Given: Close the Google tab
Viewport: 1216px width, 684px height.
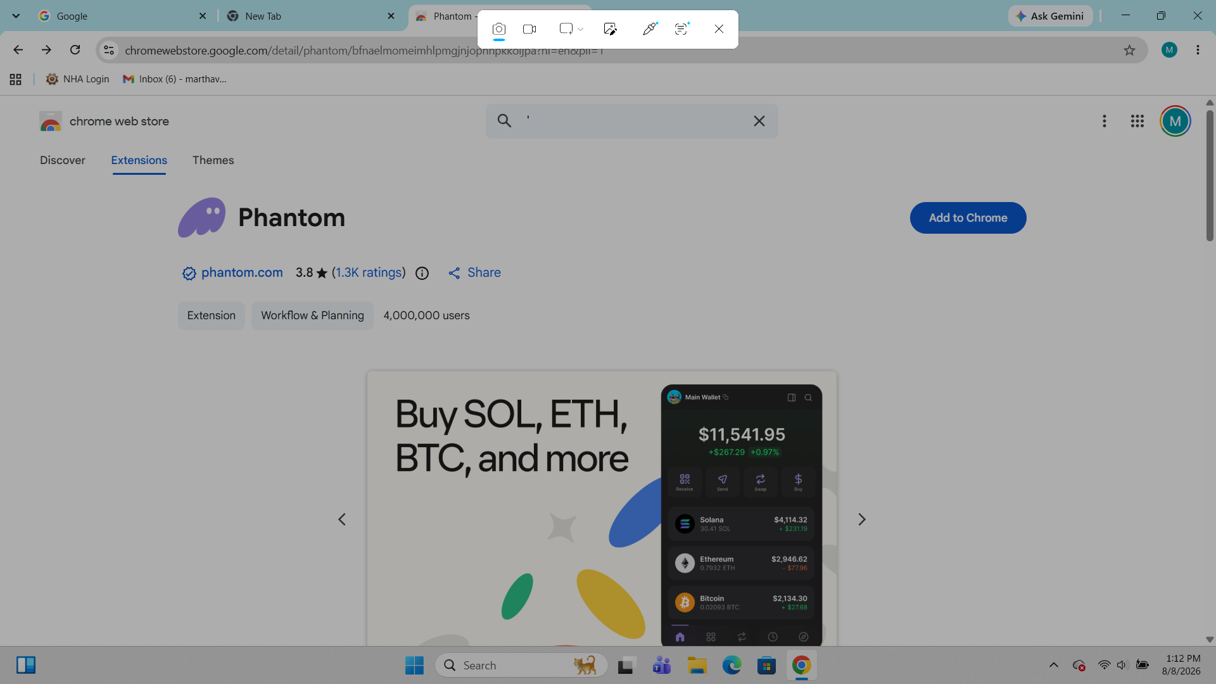Looking at the screenshot, I should 203,16.
